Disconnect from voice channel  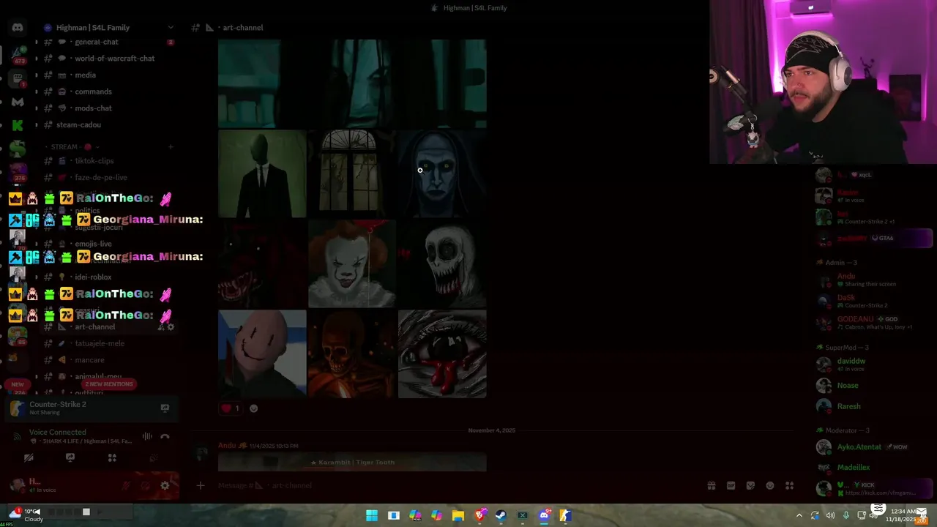[x=165, y=437]
